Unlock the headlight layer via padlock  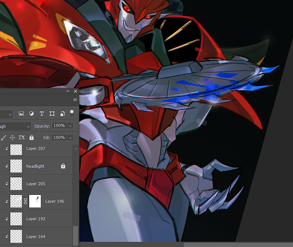[63, 166]
